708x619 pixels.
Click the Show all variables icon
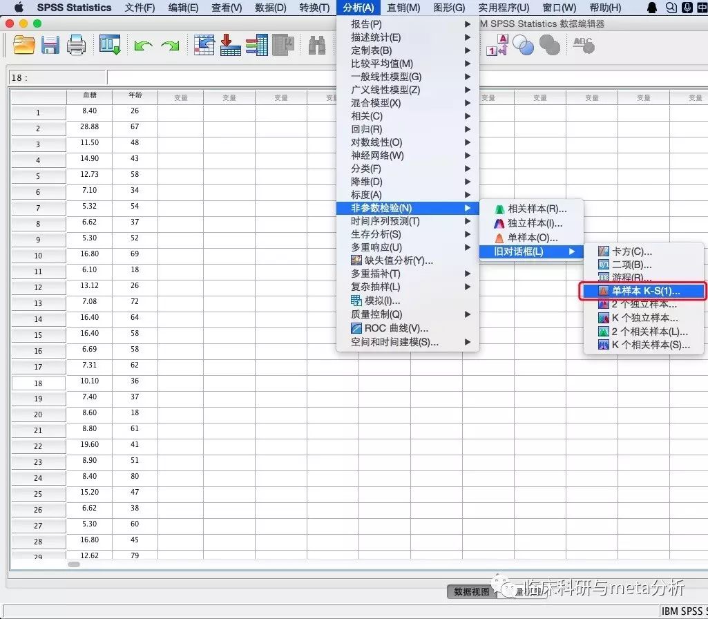550,45
